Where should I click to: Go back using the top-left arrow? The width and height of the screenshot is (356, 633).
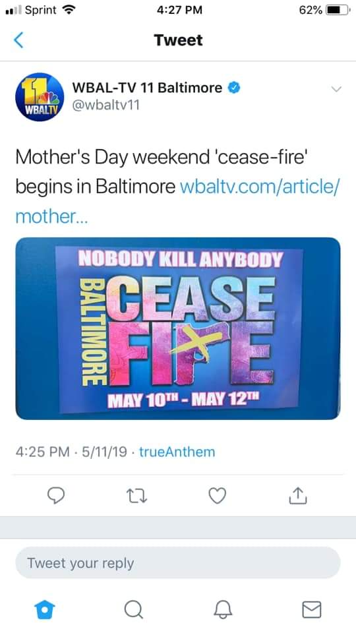pos(18,40)
